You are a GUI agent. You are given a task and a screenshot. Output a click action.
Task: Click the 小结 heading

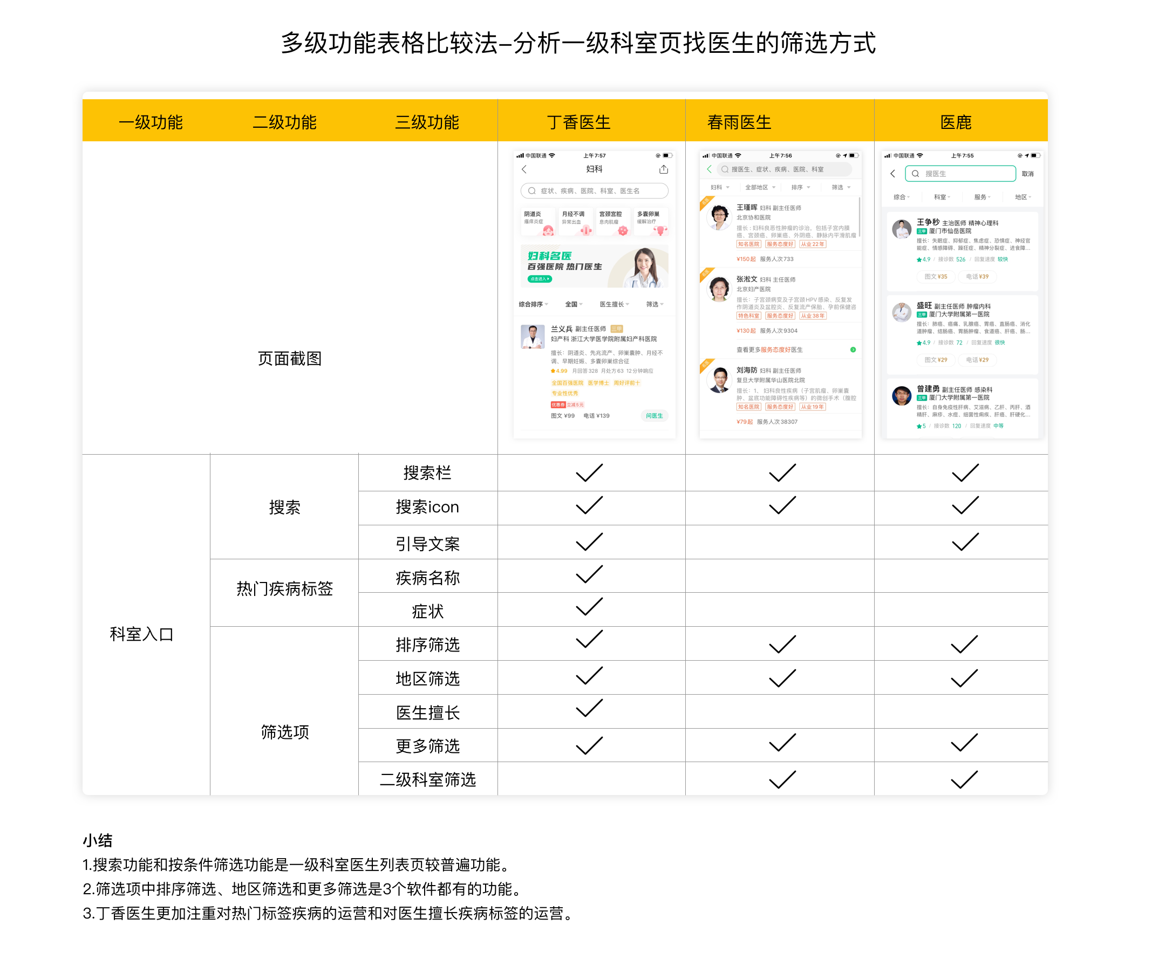(97, 840)
